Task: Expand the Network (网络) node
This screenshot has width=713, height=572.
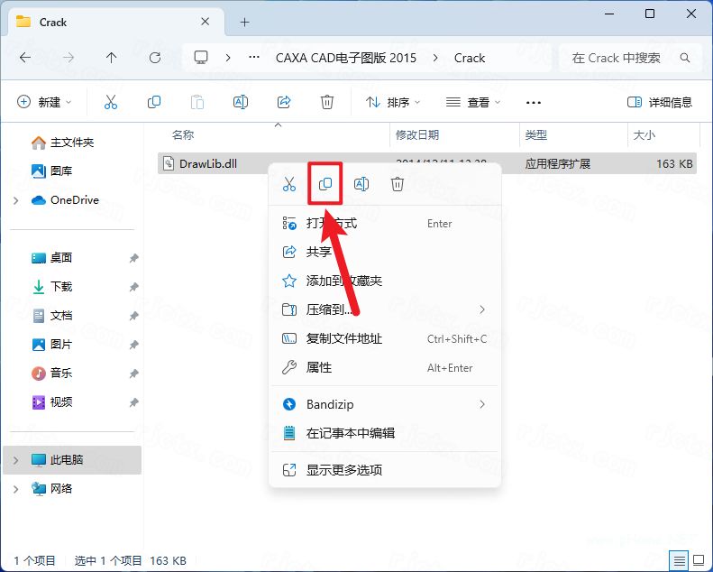Action: pos(16,489)
